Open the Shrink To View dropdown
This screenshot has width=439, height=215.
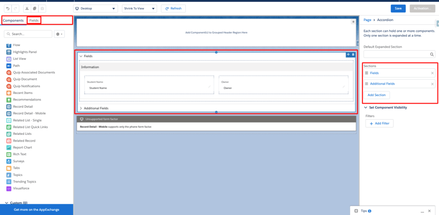pos(139,9)
